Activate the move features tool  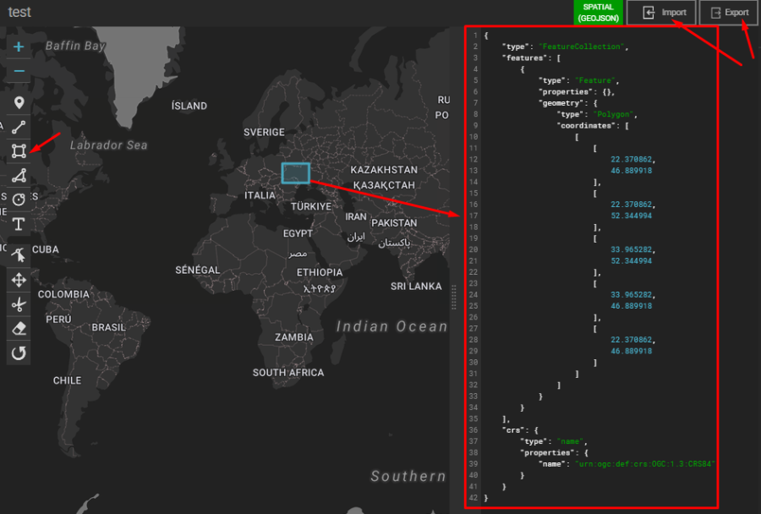[18, 280]
